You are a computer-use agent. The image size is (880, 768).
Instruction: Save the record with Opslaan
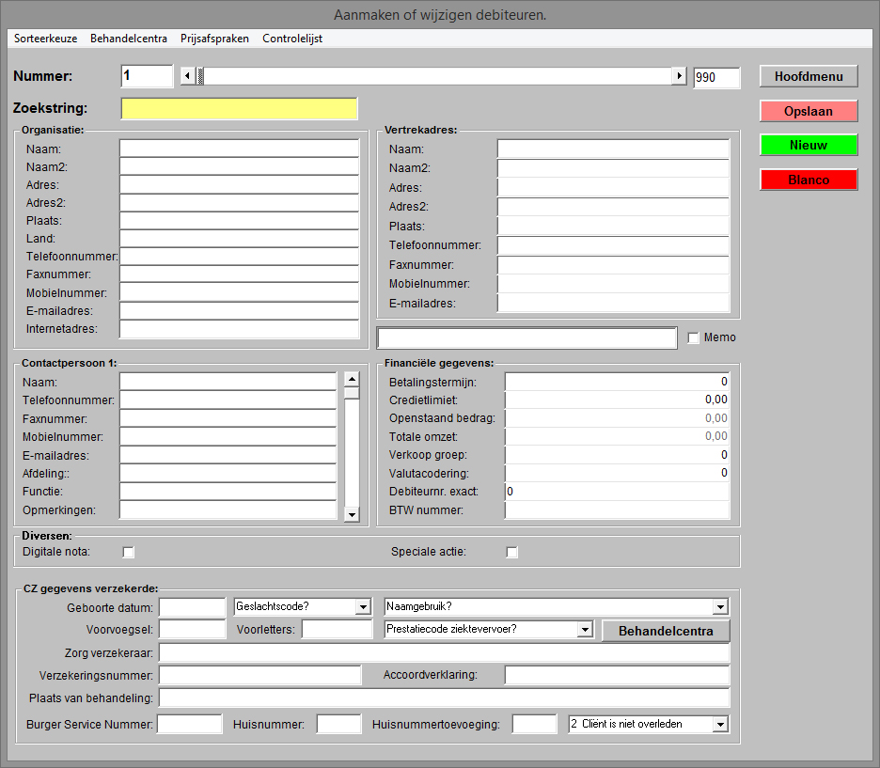[809, 111]
